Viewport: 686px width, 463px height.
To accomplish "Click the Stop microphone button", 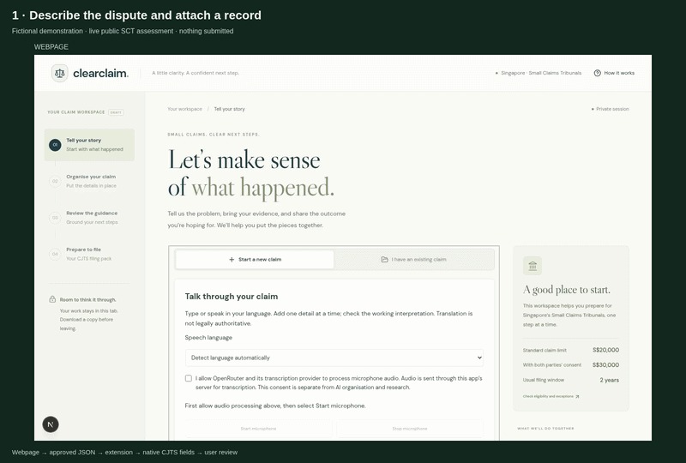I will 410,429.
